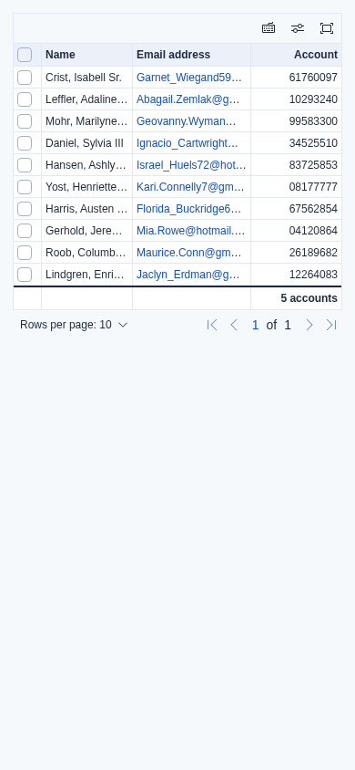Viewport: 355px width, 770px height.
Task: Open Jaclyn_Erdman email link
Action: 188,275
